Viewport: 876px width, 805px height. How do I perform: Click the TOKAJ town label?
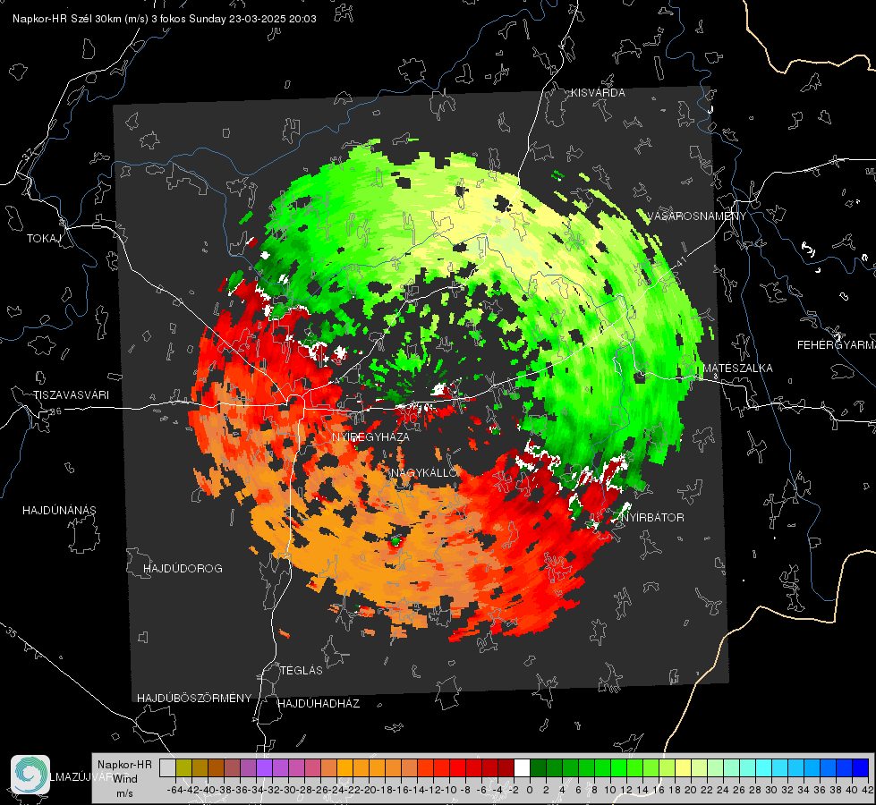click(44, 239)
